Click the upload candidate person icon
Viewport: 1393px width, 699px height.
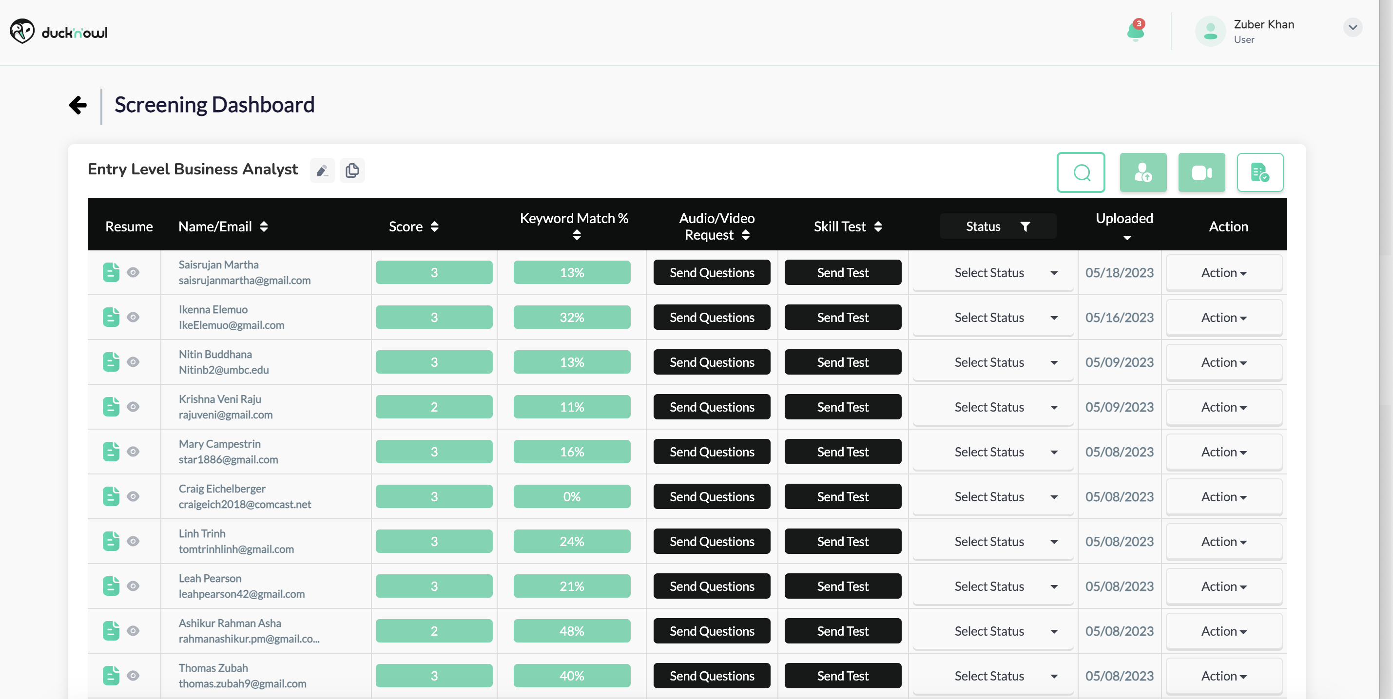(x=1142, y=172)
